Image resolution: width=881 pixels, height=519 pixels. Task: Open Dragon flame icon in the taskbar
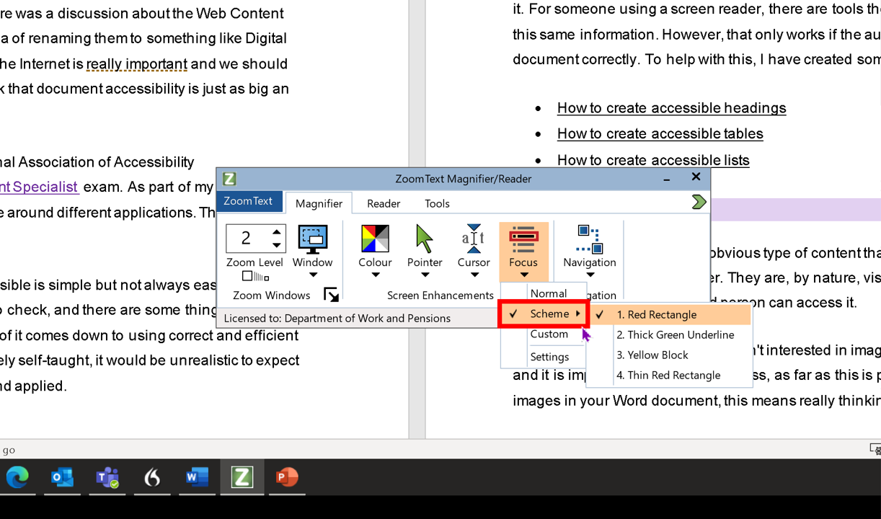pyautogui.click(x=152, y=477)
